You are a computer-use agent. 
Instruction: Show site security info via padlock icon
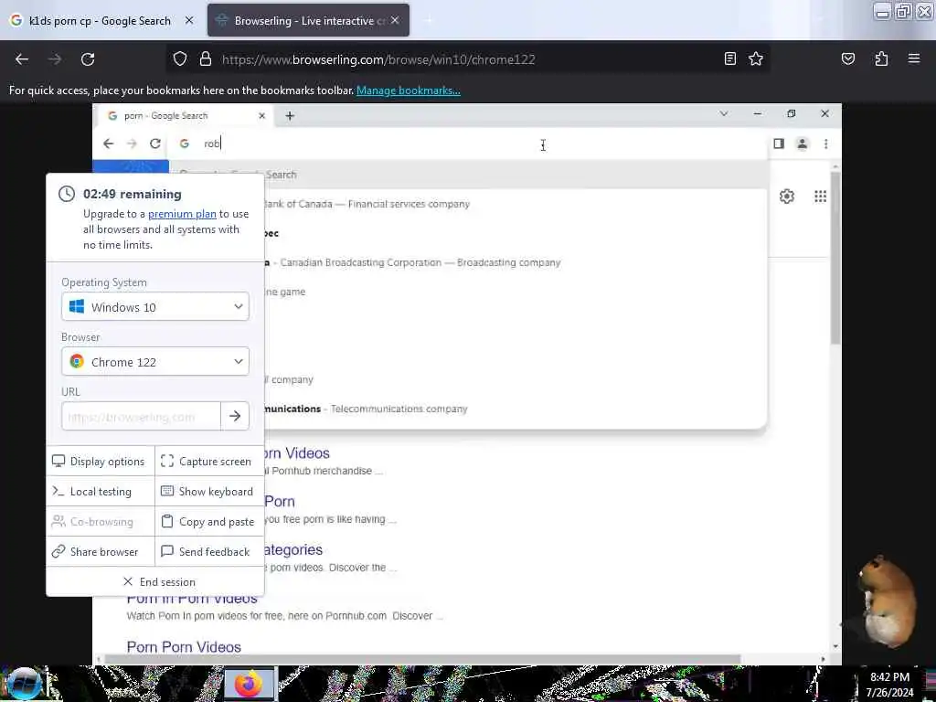click(x=206, y=59)
